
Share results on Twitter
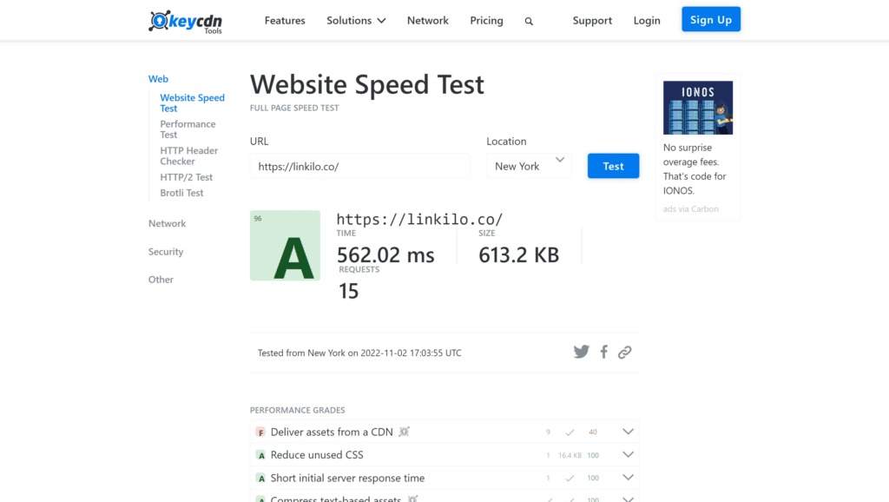click(x=581, y=352)
